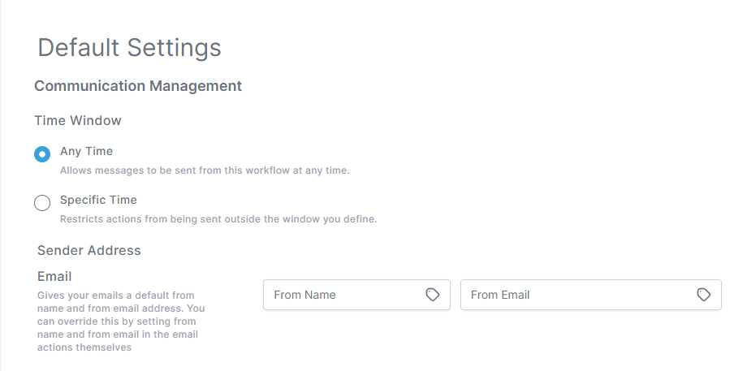
Task: Click the Any Time option label
Action: [86, 152]
